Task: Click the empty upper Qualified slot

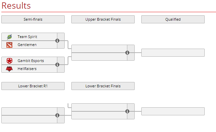Action: [x=173, y=53]
